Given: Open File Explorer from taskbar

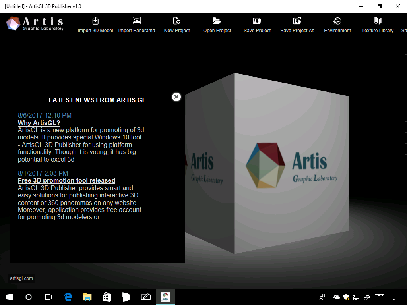Looking at the screenshot, I should [87, 297].
